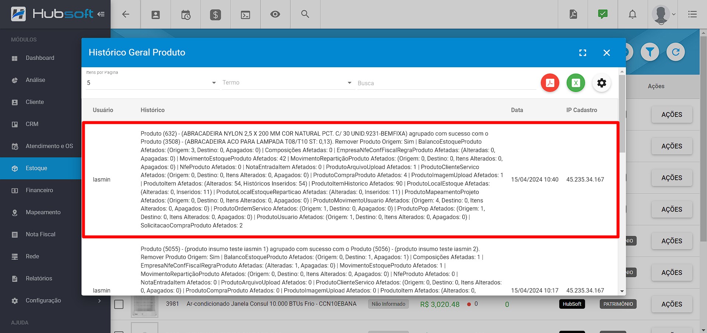Click the Mapeamento pin icon
Viewport: 707px width, 333px height.
click(x=15, y=212)
